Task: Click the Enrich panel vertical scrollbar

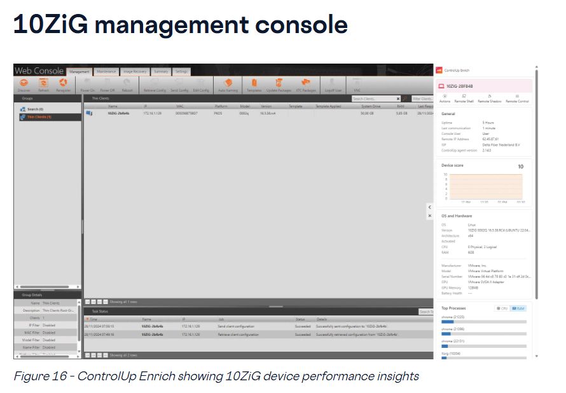Action: point(536,184)
